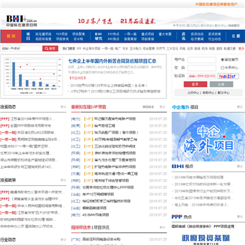Open 一带一路 in the blue nav bar
245x245 pixels.
click(130, 34)
